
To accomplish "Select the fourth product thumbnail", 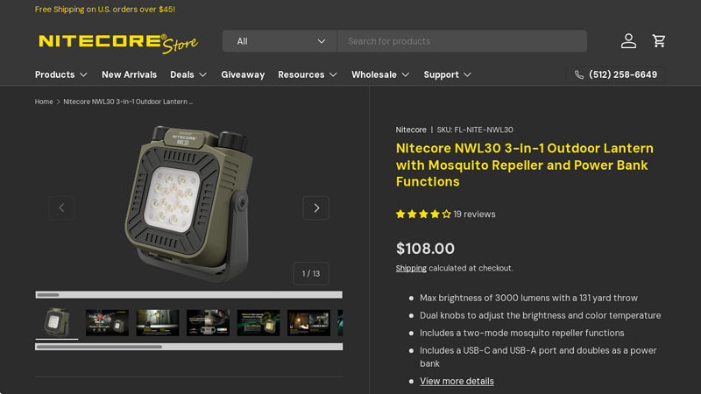I will click(208, 322).
